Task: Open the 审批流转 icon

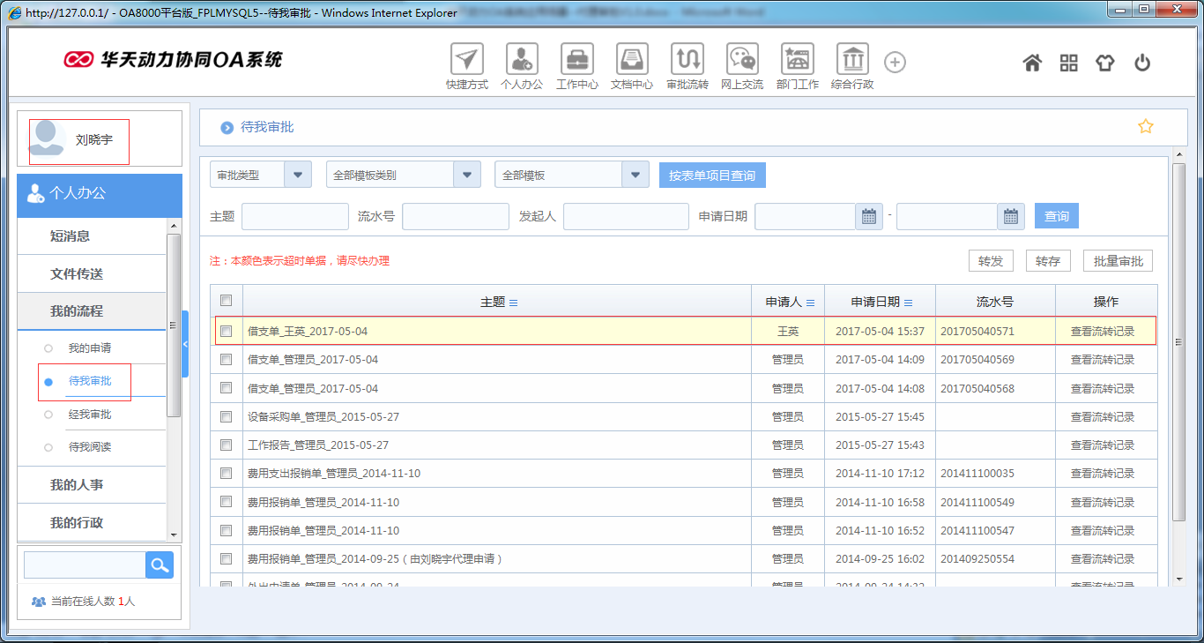Action: click(687, 60)
